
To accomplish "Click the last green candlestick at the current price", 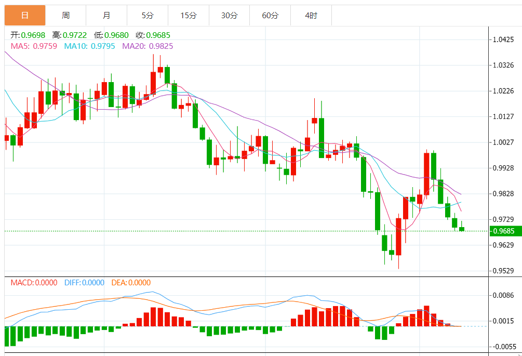I will tap(462, 229).
